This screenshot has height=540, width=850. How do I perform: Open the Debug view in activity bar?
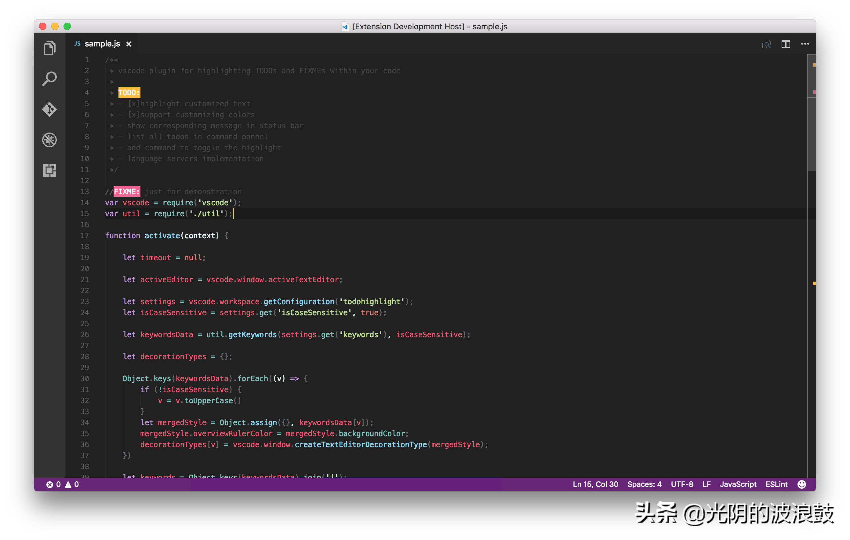pos(49,140)
